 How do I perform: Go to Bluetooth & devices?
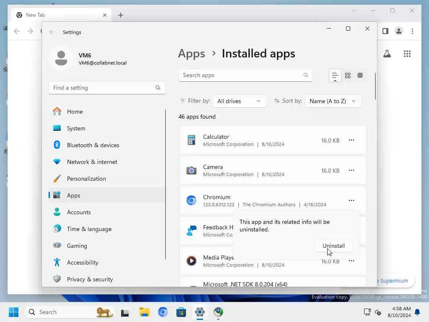107,145
